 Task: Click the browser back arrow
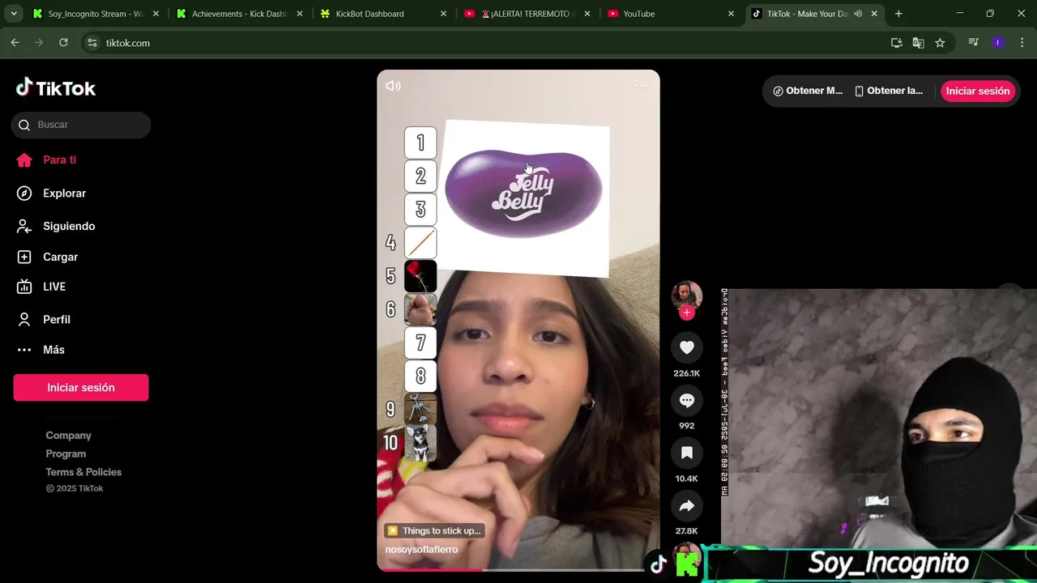(x=15, y=43)
